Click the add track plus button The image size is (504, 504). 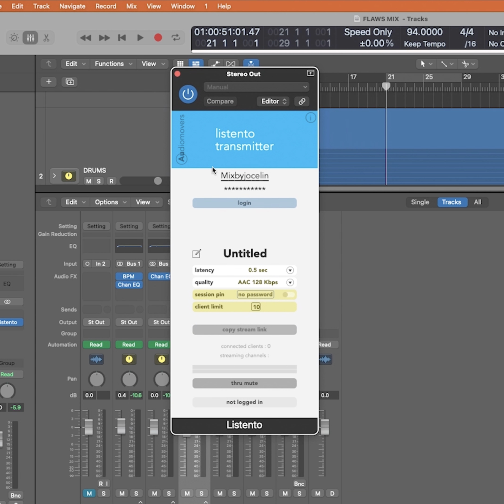point(49,81)
